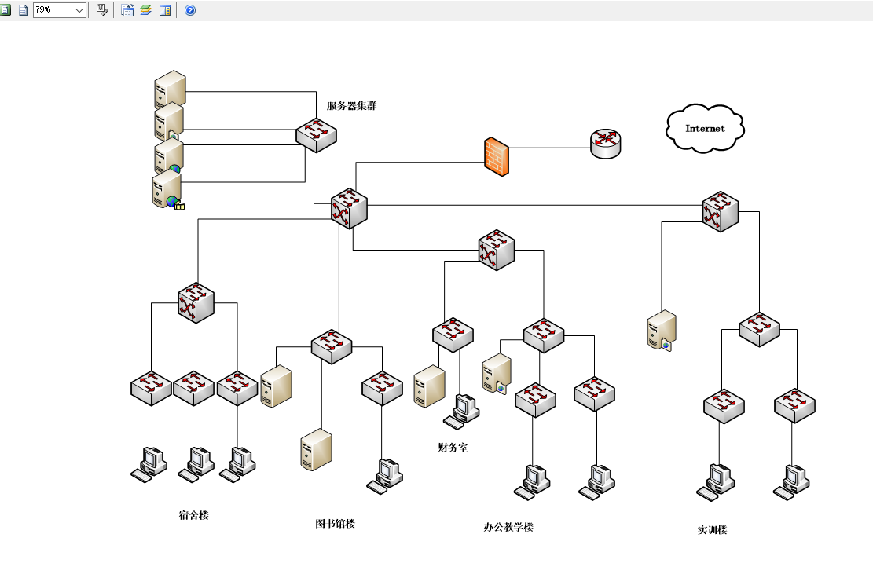Image resolution: width=873 pixels, height=567 pixels.
Task: Select the topmost server in the cluster
Action: (x=170, y=89)
